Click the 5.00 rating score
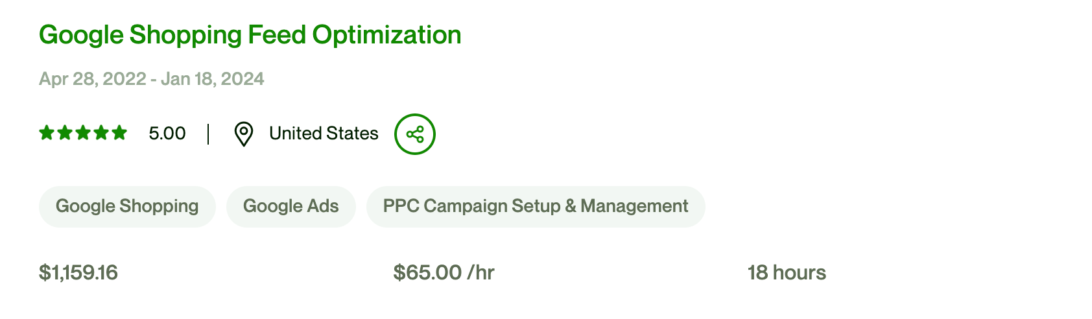The height and width of the screenshot is (319, 1092). coord(167,134)
